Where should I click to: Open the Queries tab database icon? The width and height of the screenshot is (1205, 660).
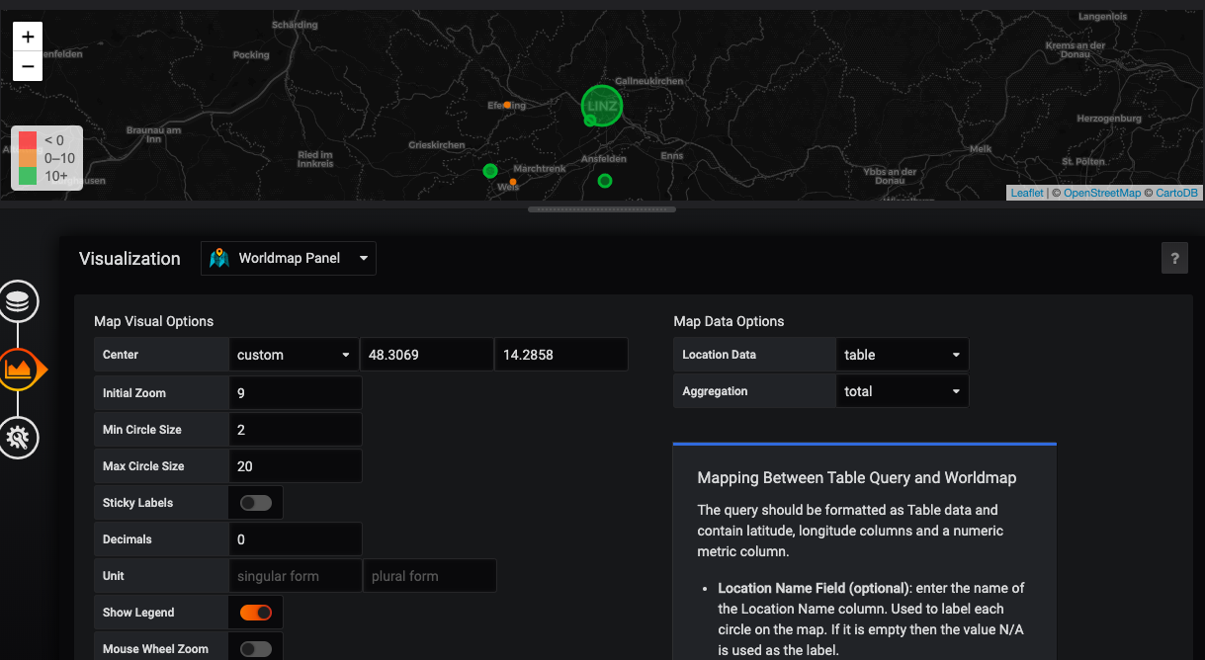click(x=18, y=302)
